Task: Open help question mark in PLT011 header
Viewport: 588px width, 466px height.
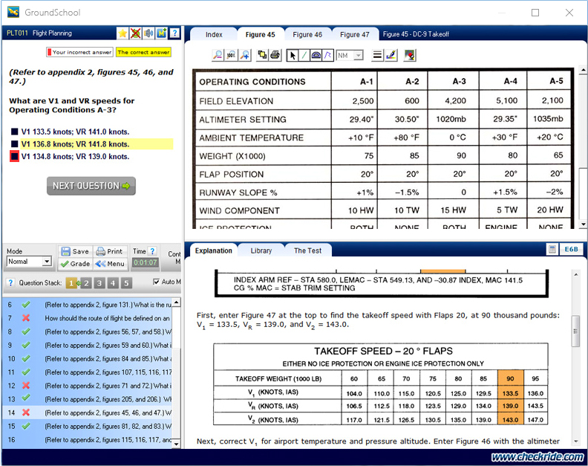Action: pos(174,33)
